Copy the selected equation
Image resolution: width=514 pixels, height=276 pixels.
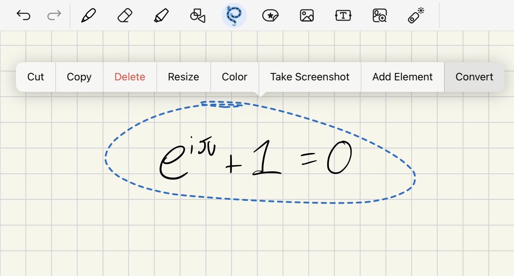coord(79,77)
